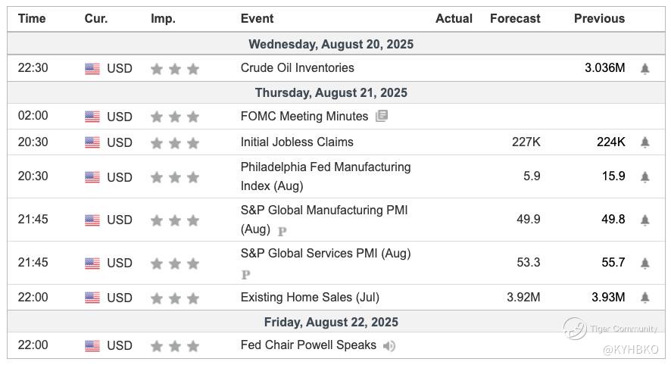Click Tiger Community watermark logo
The width and height of the screenshot is (671, 365).
coord(576,328)
